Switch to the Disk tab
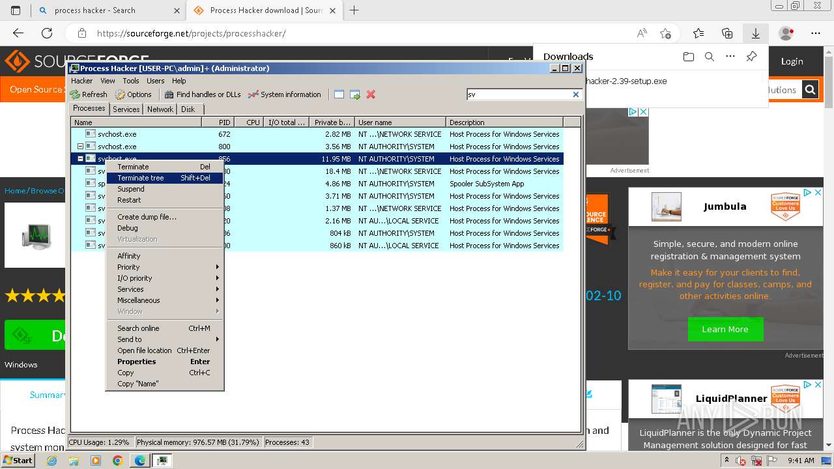 pyautogui.click(x=188, y=109)
